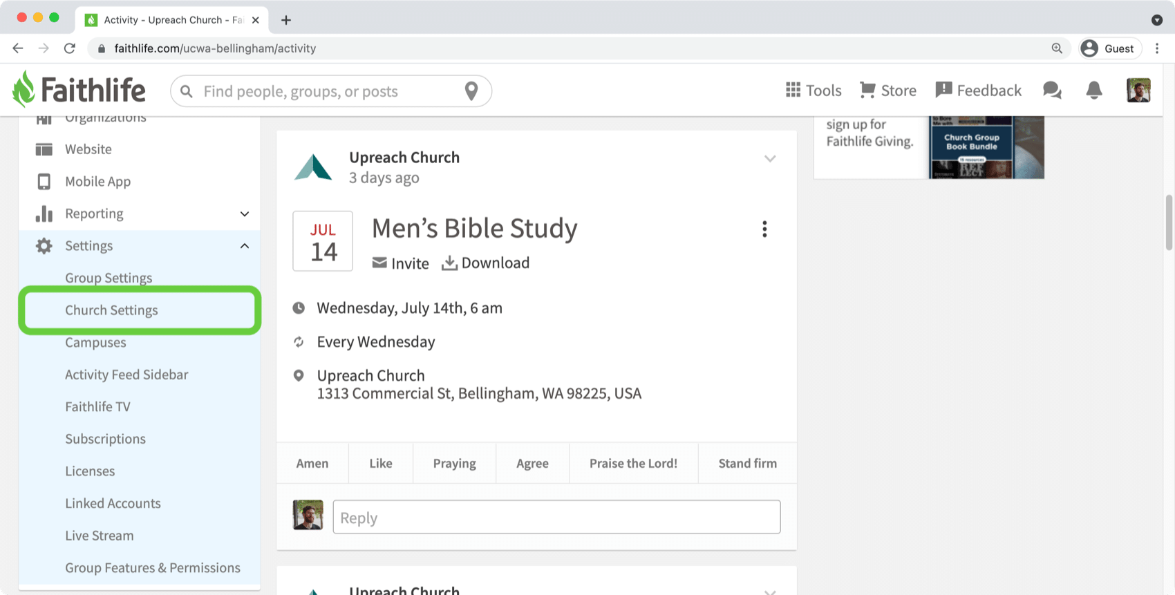Open Licenses
Viewport: 1175px width, 595px height.
90,471
